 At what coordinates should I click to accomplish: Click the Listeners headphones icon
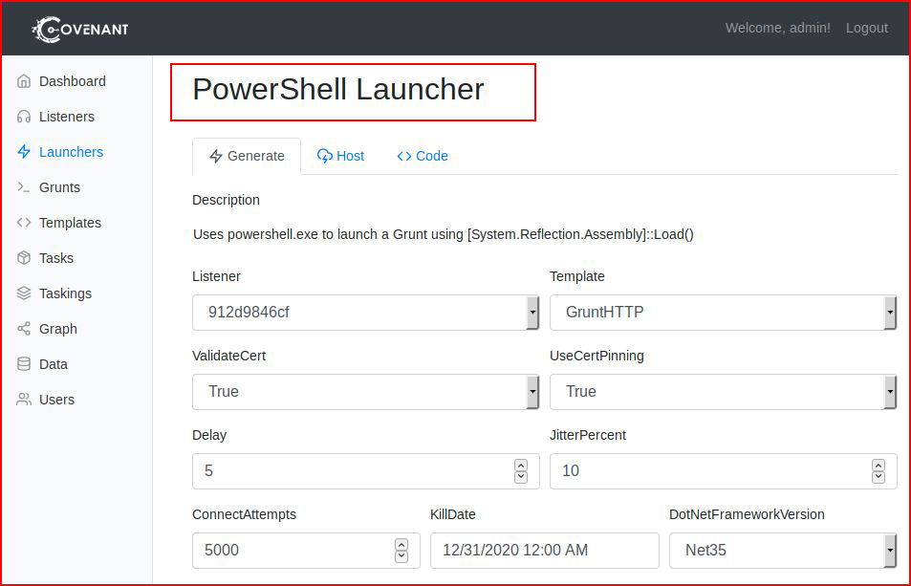24,117
